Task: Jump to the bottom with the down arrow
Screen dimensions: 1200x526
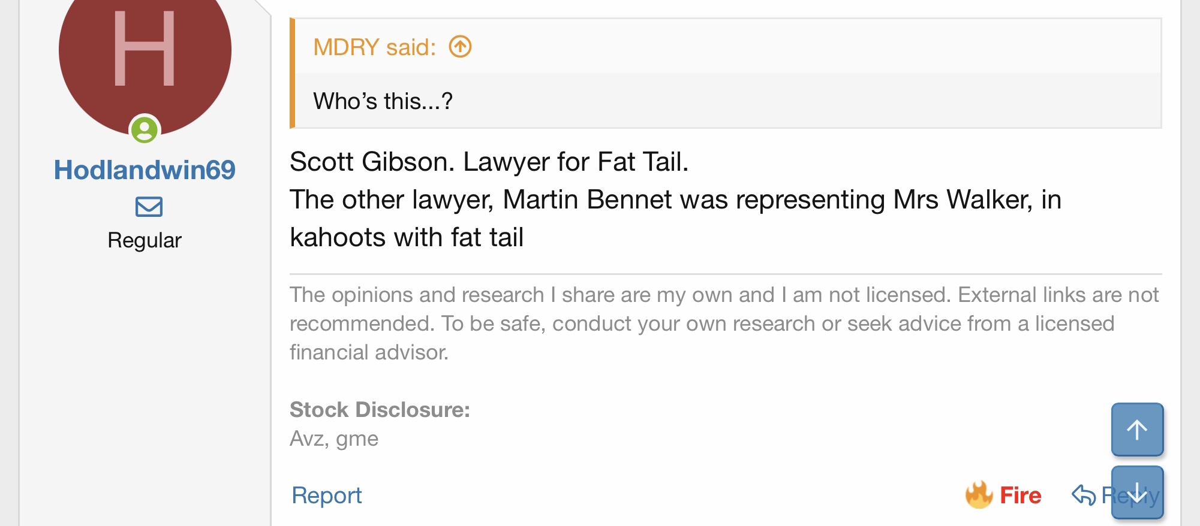Action: pos(1137,492)
